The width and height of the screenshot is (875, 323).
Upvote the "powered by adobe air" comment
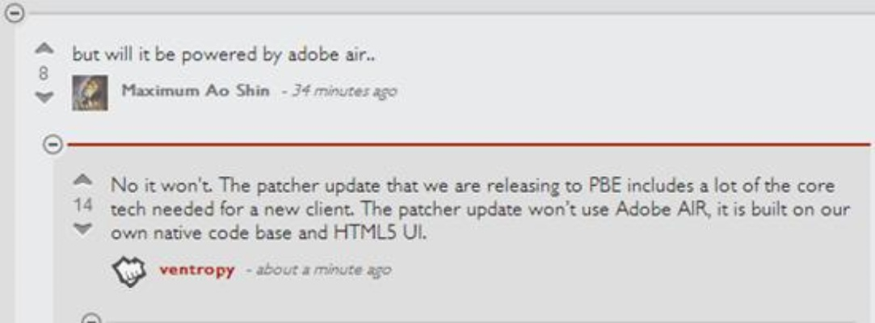[x=44, y=49]
